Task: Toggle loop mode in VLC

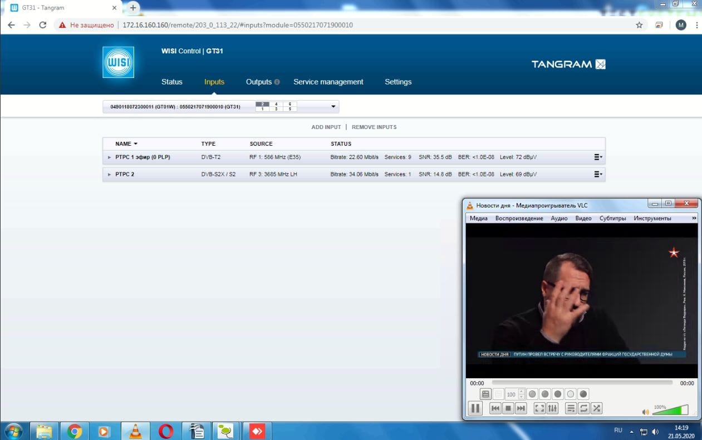Action: pyautogui.click(x=584, y=408)
